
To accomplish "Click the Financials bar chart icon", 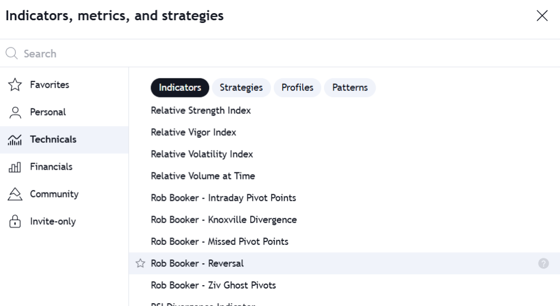I will pos(15,167).
